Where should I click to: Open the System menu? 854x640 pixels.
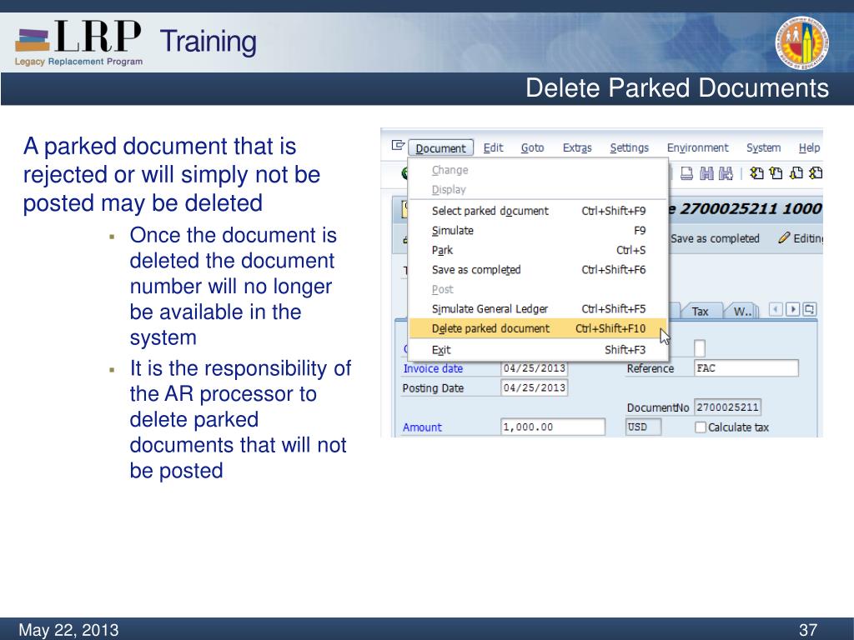tap(763, 147)
